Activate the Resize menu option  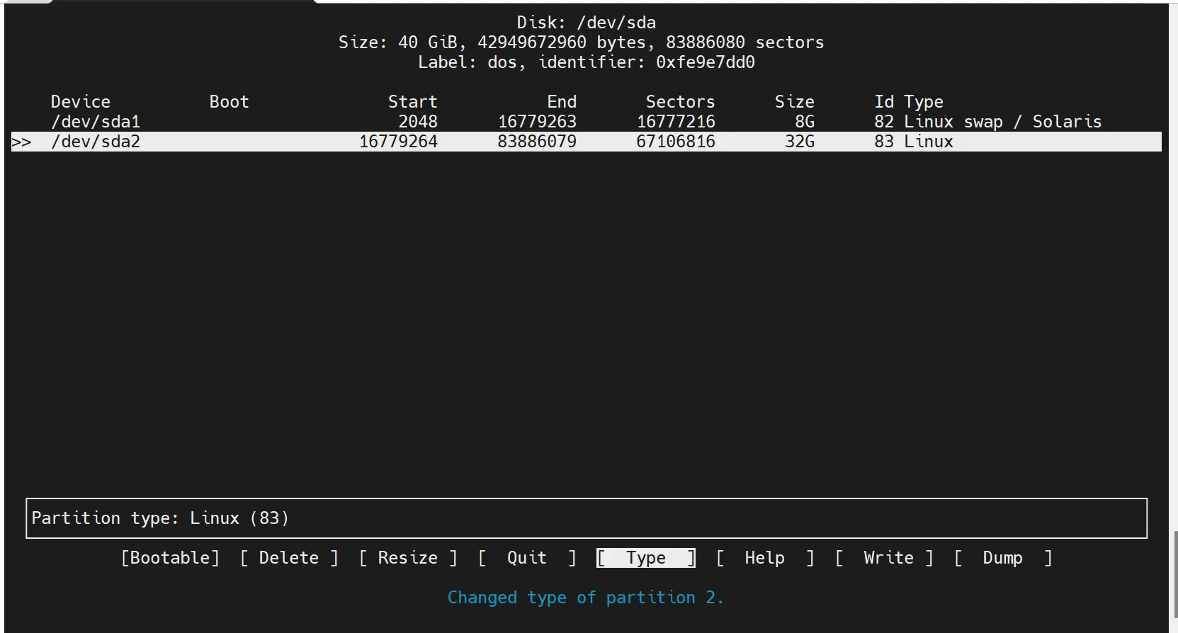point(408,558)
